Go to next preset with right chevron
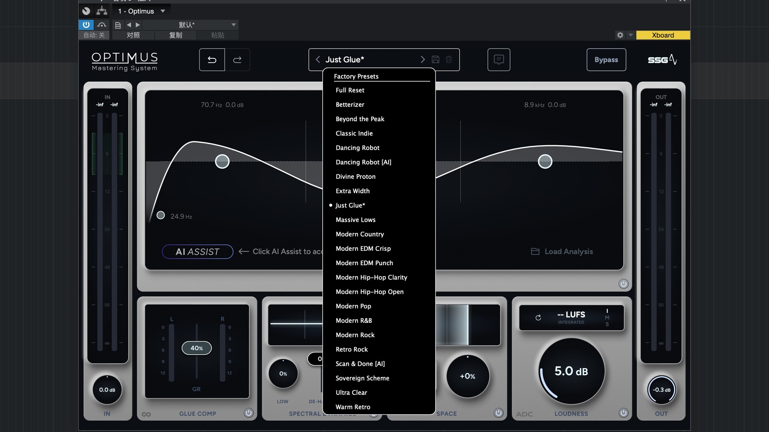The width and height of the screenshot is (769, 432). tap(423, 60)
